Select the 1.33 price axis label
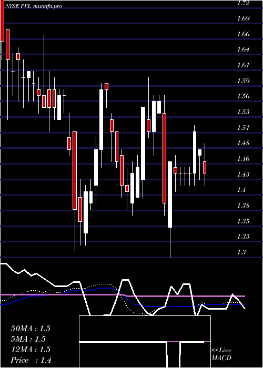Screen dimensions: 263x368 pyautogui.click(x=244, y=237)
